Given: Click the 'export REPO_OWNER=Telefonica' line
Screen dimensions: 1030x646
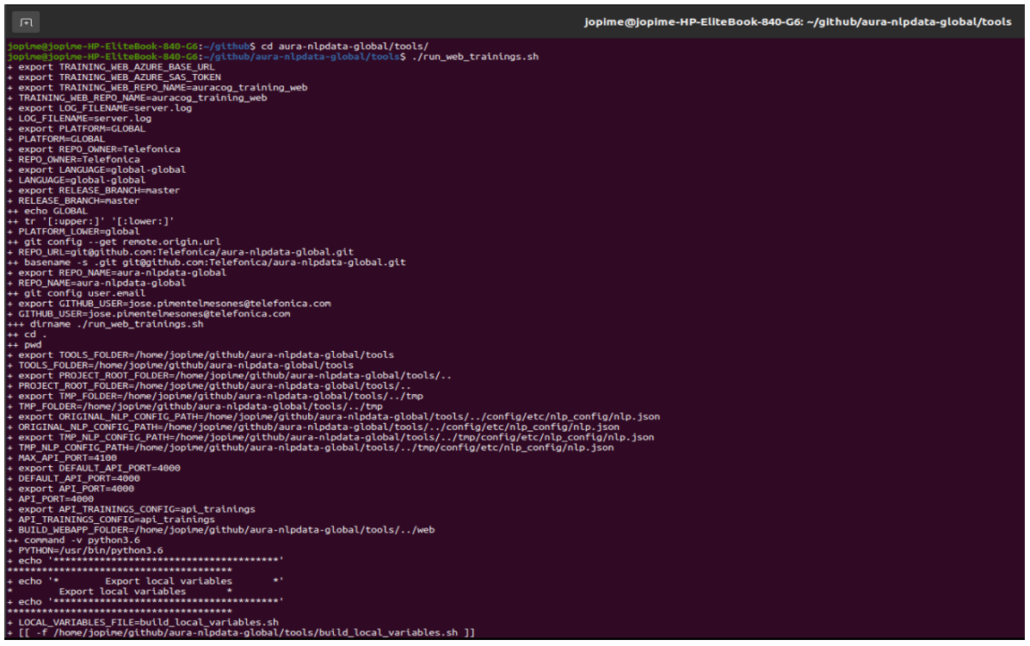Looking at the screenshot, I should click(x=94, y=149).
